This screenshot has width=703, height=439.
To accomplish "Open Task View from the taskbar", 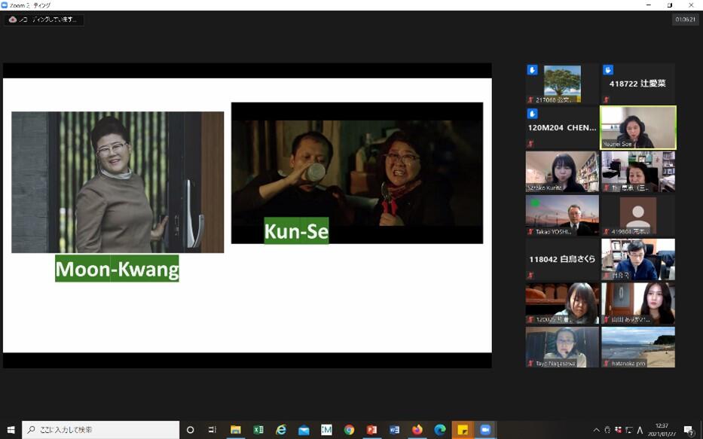I will pos(212,430).
